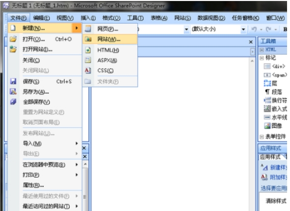Collapse the 表单控件 form controls group

(x=262, y=137)
